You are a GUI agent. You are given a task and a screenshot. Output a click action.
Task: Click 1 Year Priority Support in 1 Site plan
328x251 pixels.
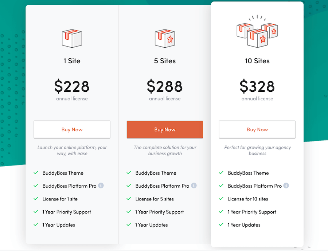pyautogui.click(x=67, y=212)
